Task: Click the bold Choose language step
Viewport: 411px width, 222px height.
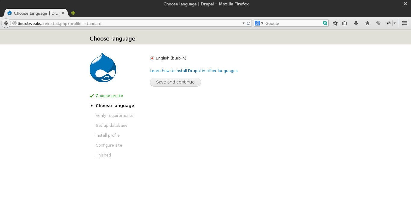Action: click(x=115, y=105)
